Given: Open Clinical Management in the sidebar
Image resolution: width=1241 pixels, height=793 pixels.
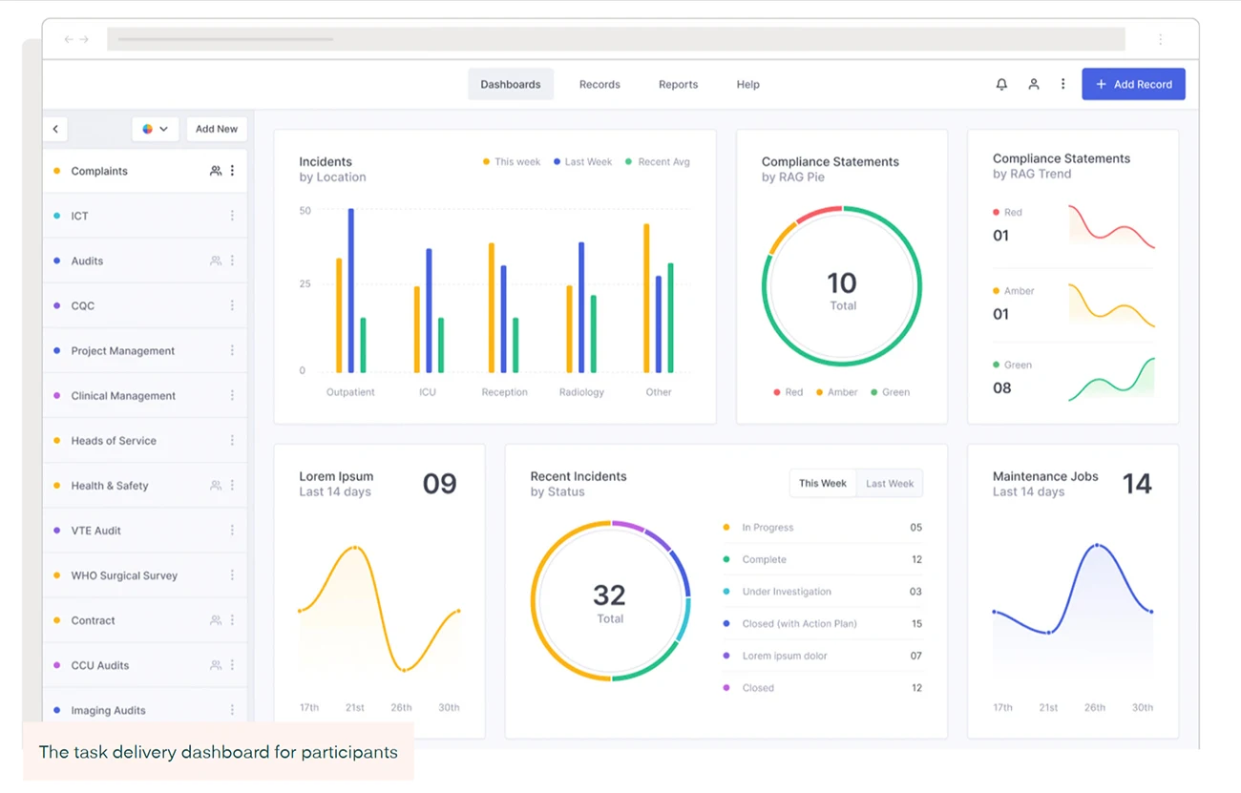Looking at the screenshot, I should point(145,395).
